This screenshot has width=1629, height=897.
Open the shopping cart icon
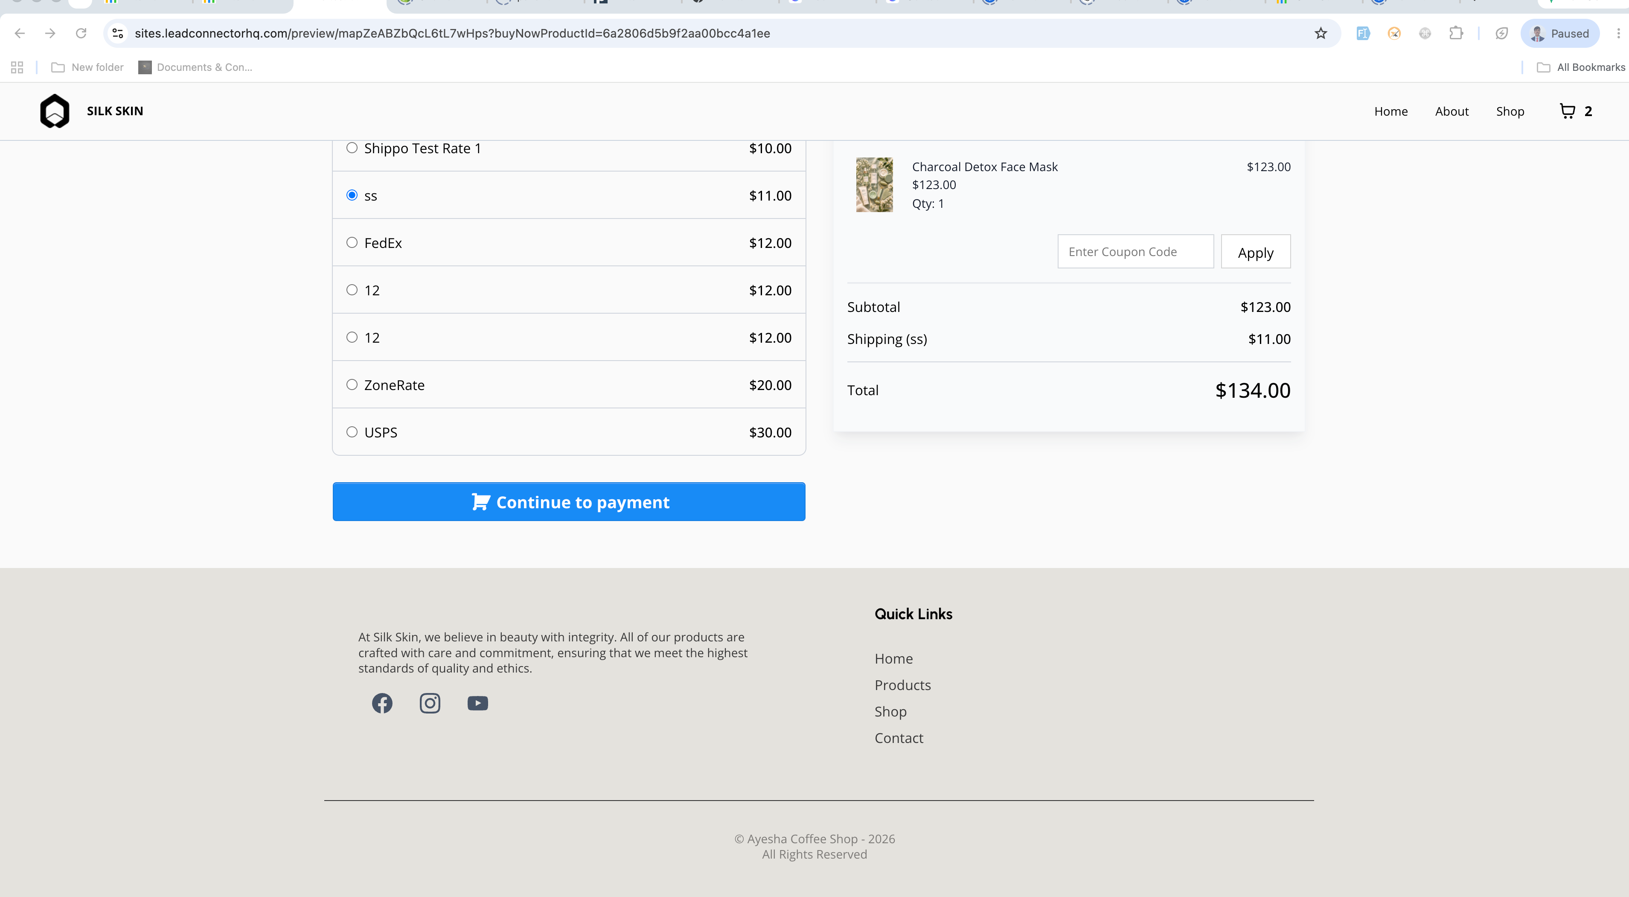[1567, 111]
